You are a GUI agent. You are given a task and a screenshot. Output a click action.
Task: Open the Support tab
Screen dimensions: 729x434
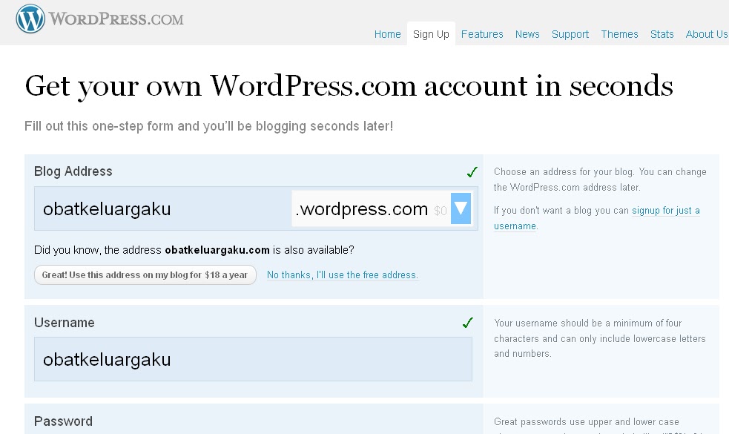point(570,34)
